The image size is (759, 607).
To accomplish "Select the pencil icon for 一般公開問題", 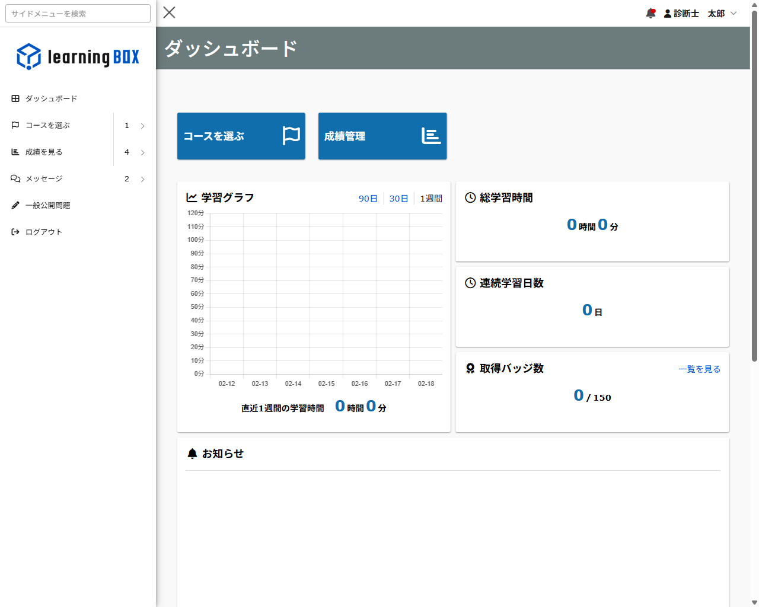I will click(x=15, y=205).
